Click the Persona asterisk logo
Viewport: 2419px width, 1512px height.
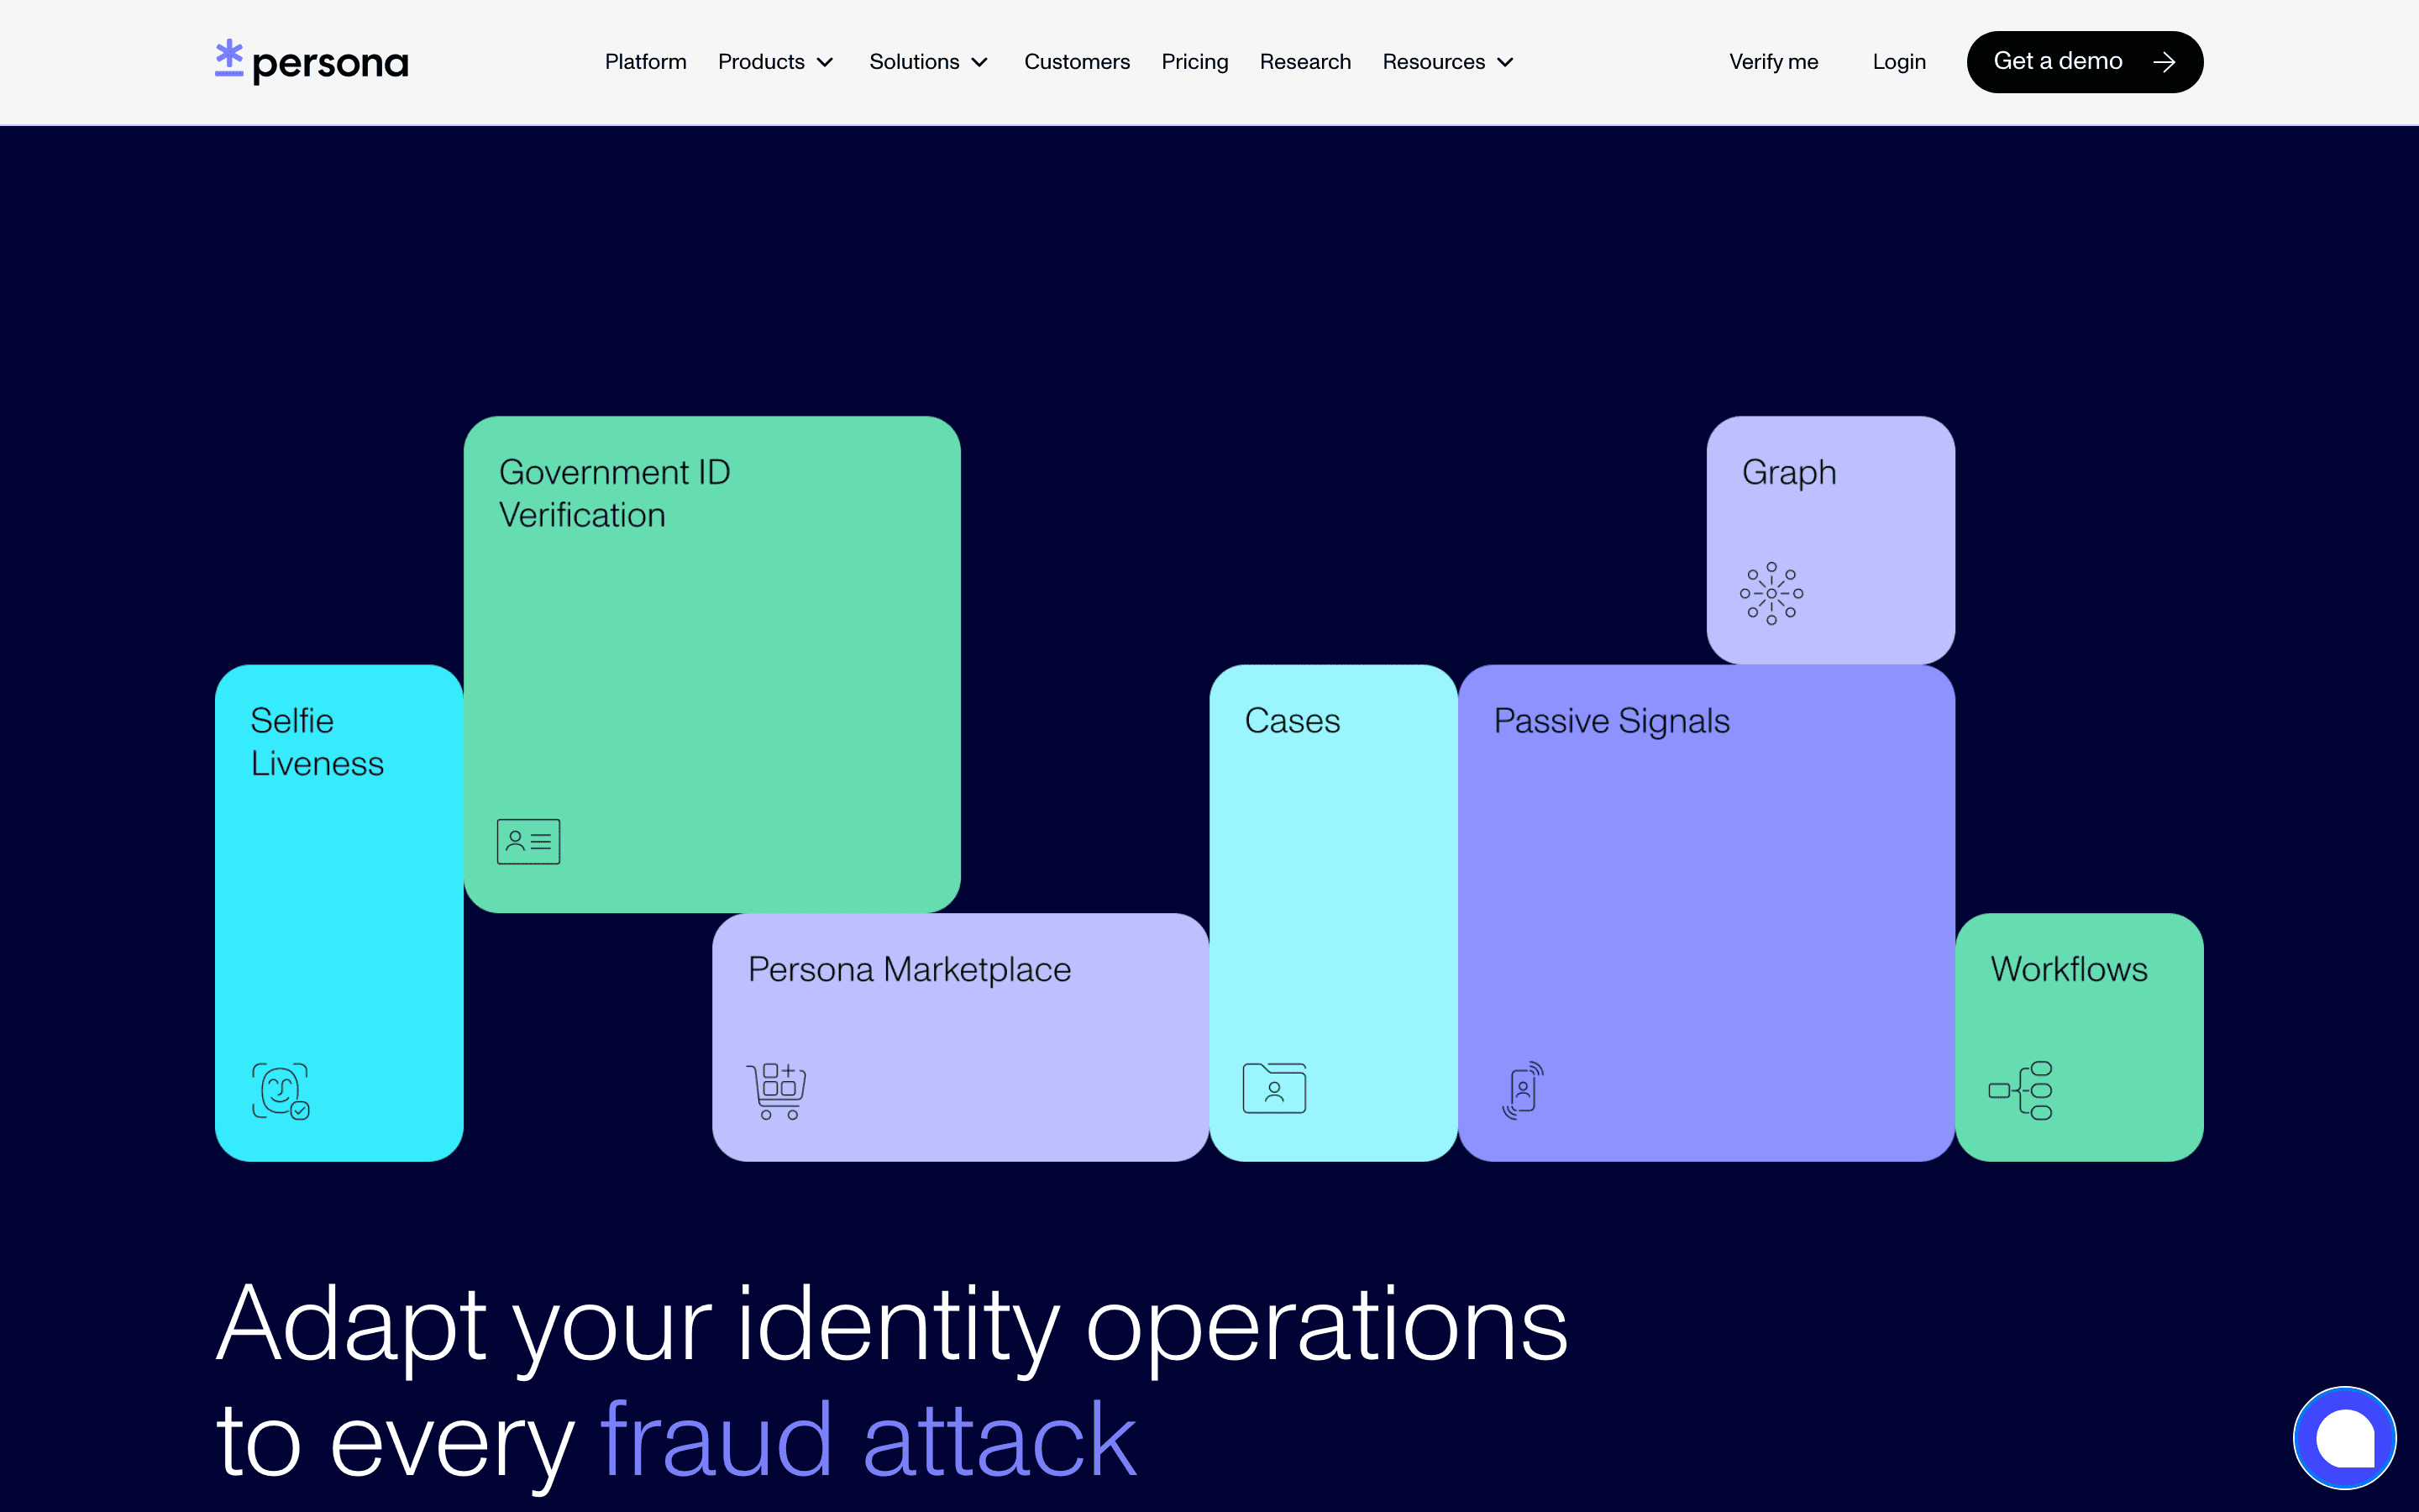point(229,58)
